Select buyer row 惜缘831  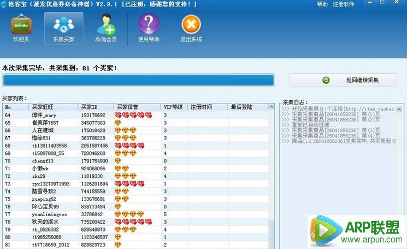[135, 138]
